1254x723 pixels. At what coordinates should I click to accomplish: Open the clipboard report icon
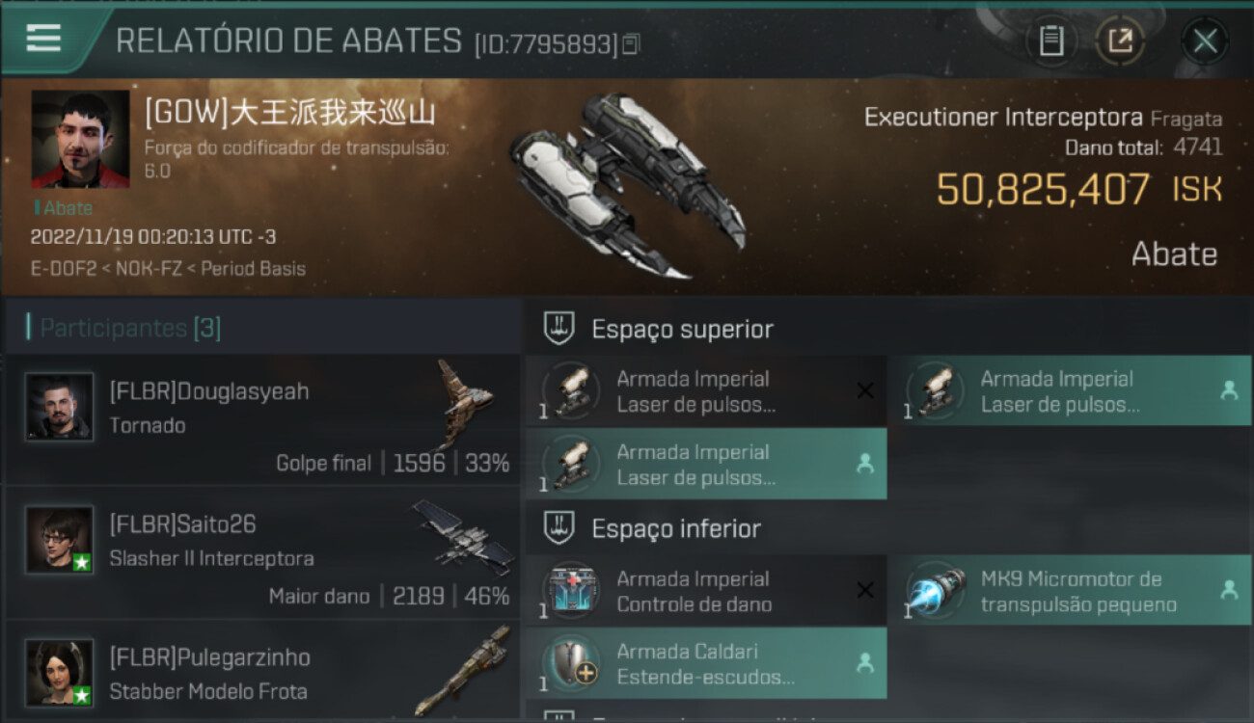(x=1051, y=40)
